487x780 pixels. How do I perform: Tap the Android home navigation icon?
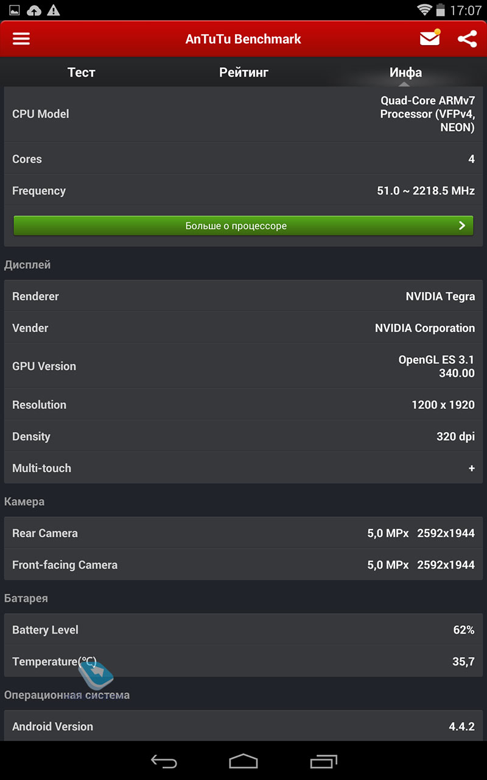coord(243,761)
